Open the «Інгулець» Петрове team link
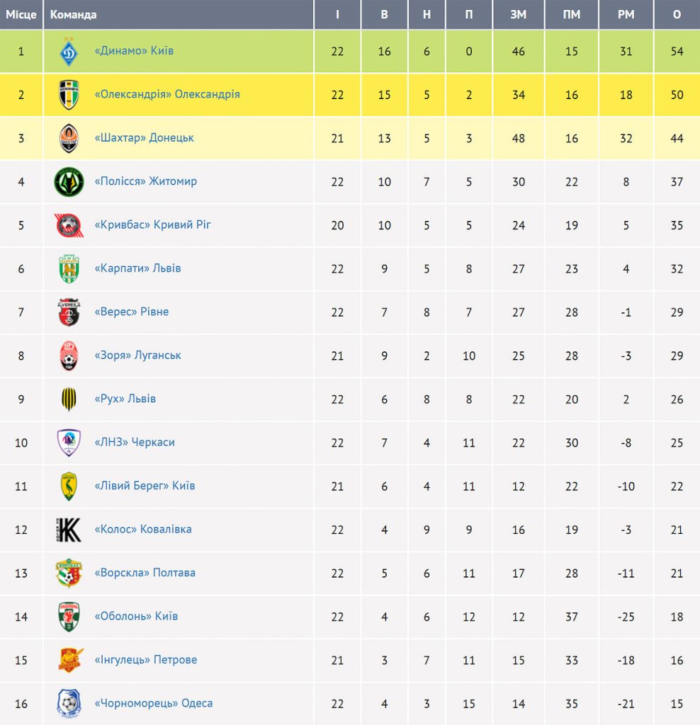The image size is (700, 725). coord(146,659)
